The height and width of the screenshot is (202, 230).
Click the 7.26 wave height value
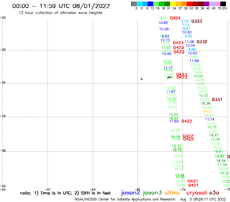[x=185, y=21]
